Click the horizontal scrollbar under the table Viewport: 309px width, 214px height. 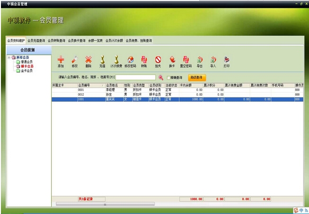pos(105,204)
